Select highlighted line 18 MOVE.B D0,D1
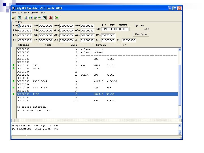Viewport: 204px width, 153px height. 97,94
